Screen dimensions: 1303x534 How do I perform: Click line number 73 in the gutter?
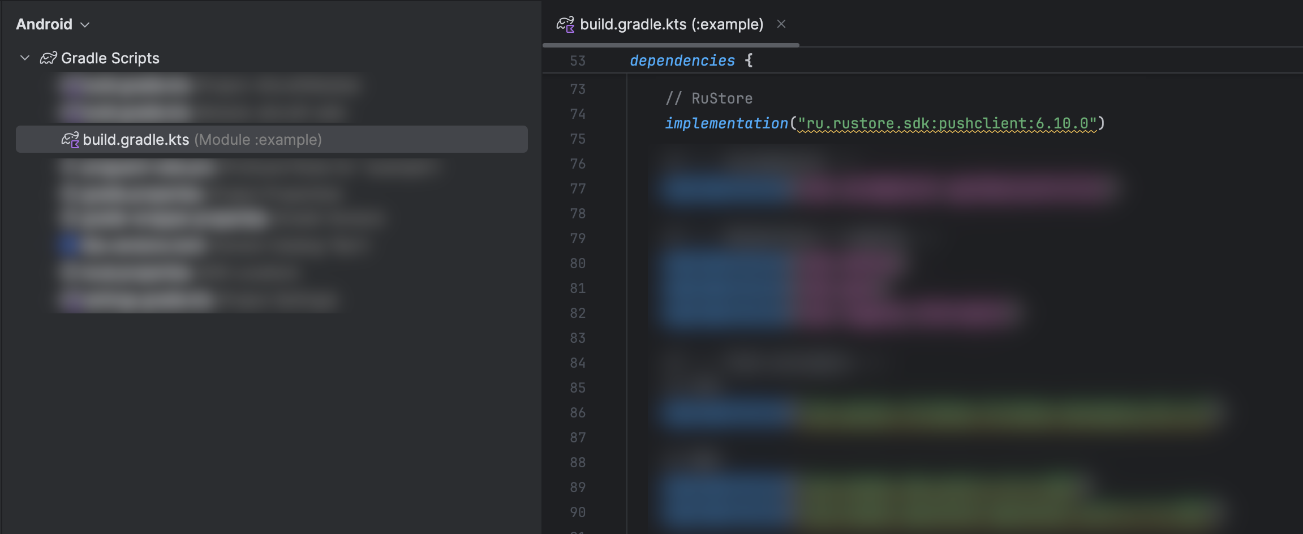(577, 89)
